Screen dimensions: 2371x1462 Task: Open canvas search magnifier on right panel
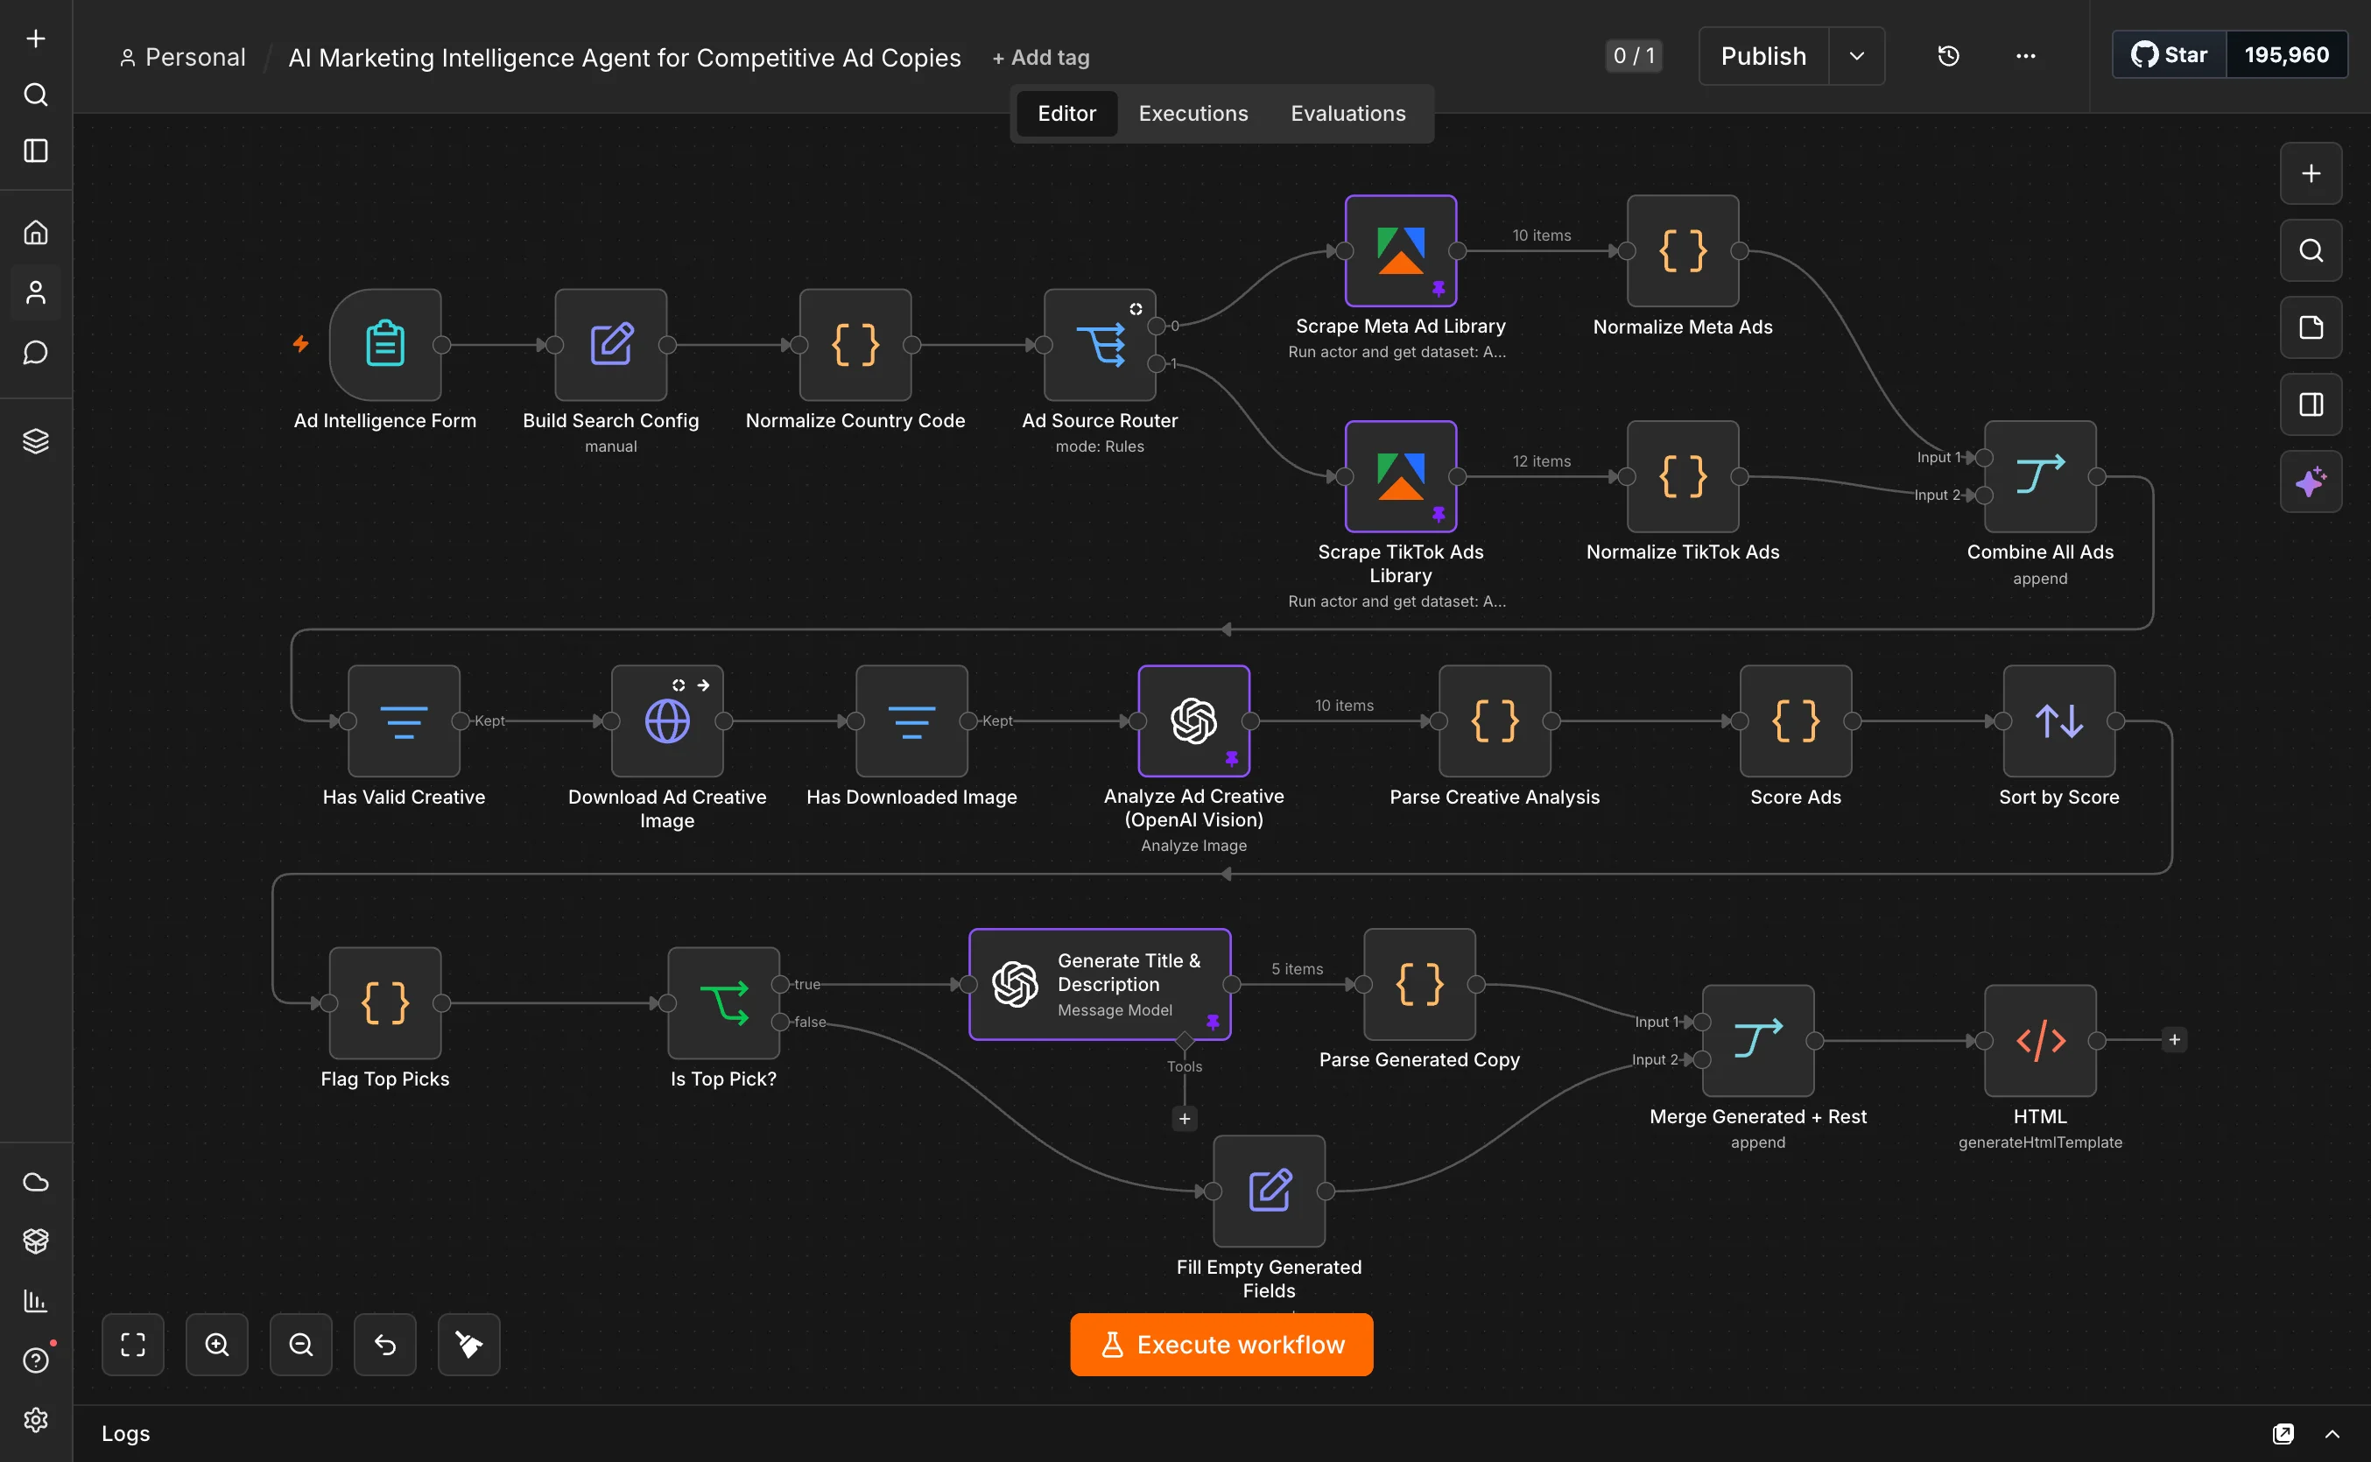[2311, 250]
